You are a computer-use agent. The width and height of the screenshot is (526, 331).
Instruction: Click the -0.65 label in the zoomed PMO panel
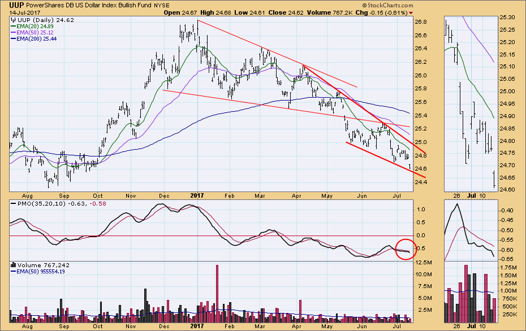point(506,259)
